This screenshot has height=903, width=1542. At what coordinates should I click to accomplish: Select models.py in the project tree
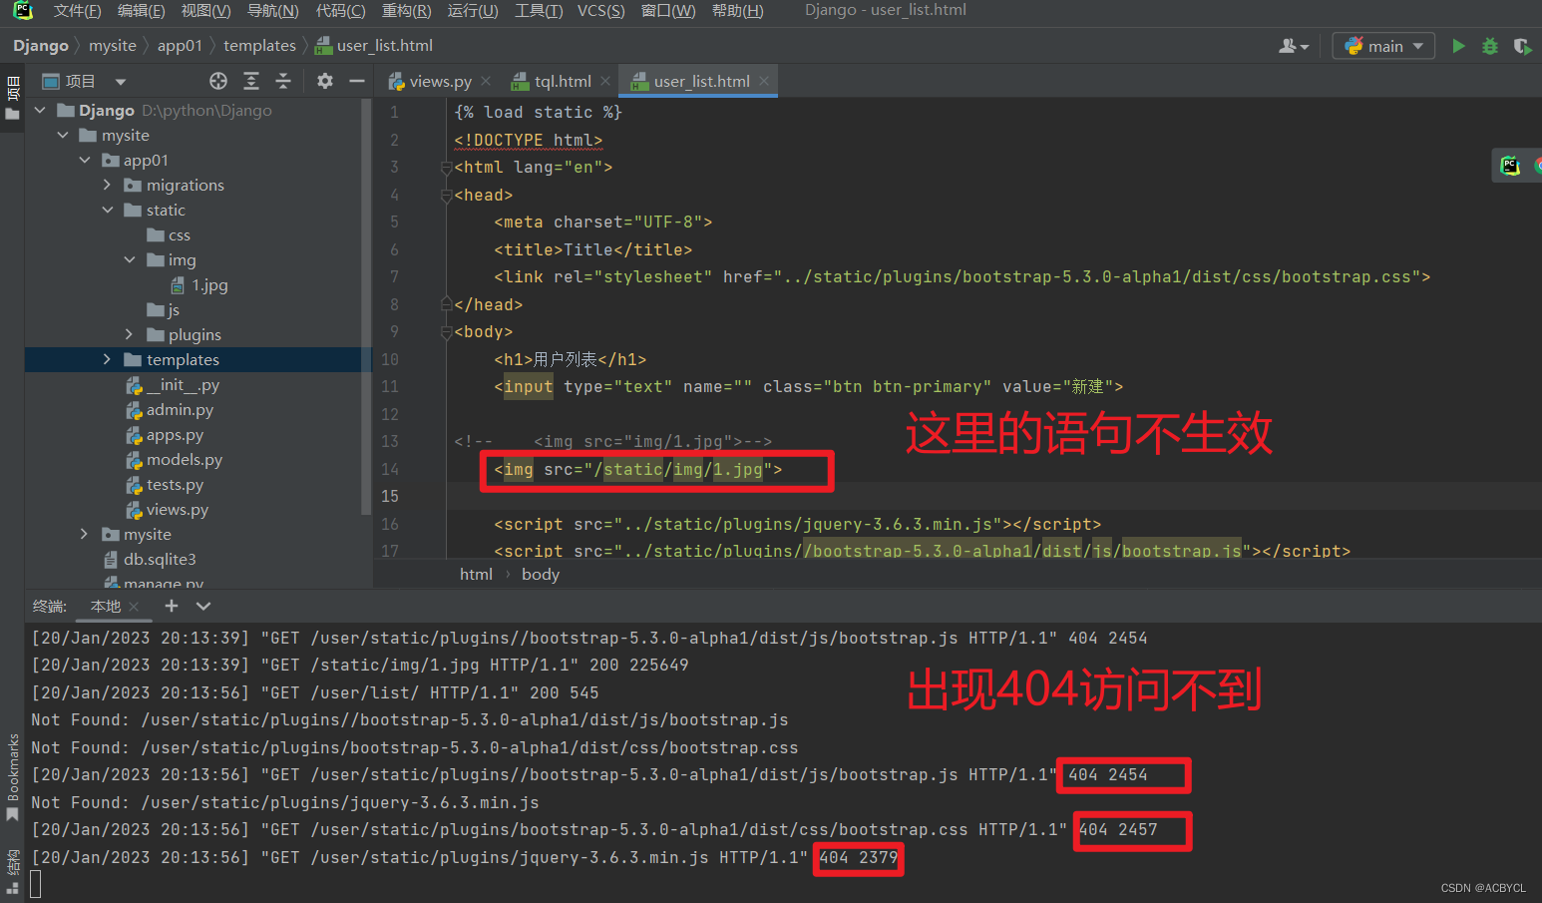pyautogui.click(x=185, y=459)
